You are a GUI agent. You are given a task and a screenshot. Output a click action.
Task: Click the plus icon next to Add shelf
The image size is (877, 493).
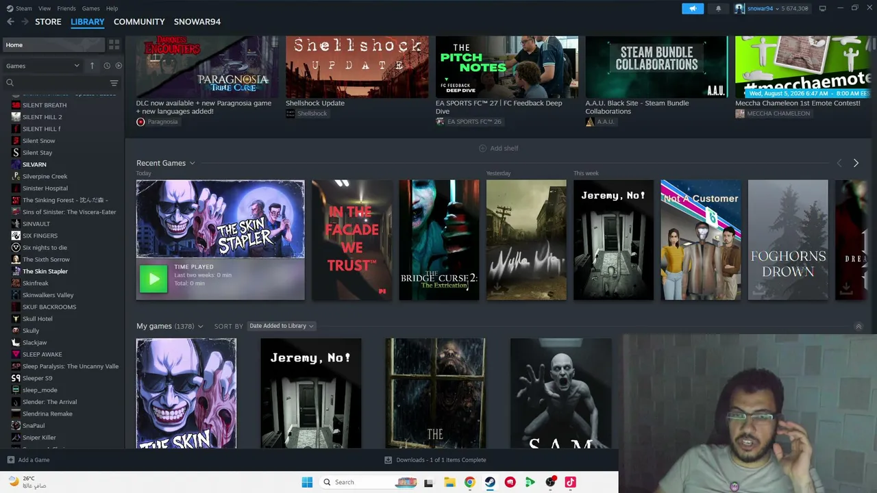[482, 148]
